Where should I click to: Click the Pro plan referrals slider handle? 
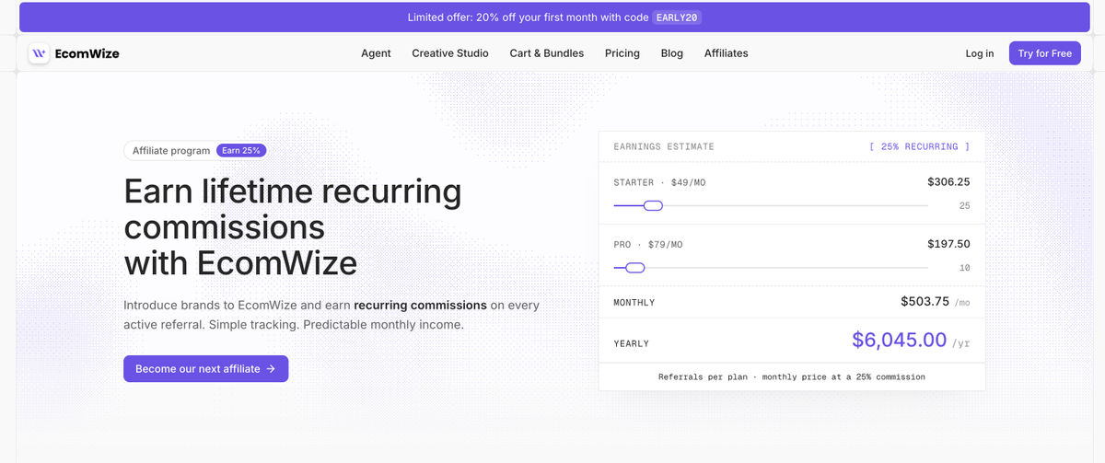[634, 268]
